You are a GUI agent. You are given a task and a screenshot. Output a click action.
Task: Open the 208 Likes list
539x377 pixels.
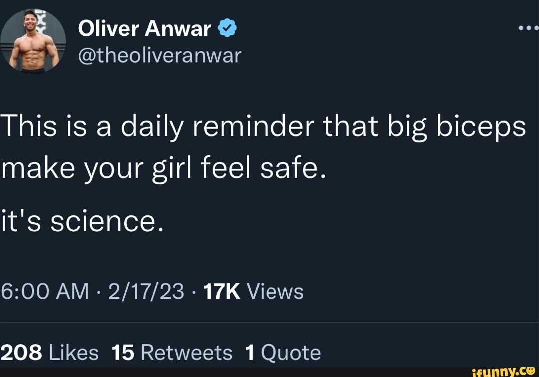pos(50,352)
